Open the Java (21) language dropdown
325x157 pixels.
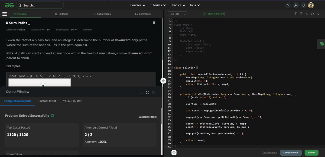[177, 14]
